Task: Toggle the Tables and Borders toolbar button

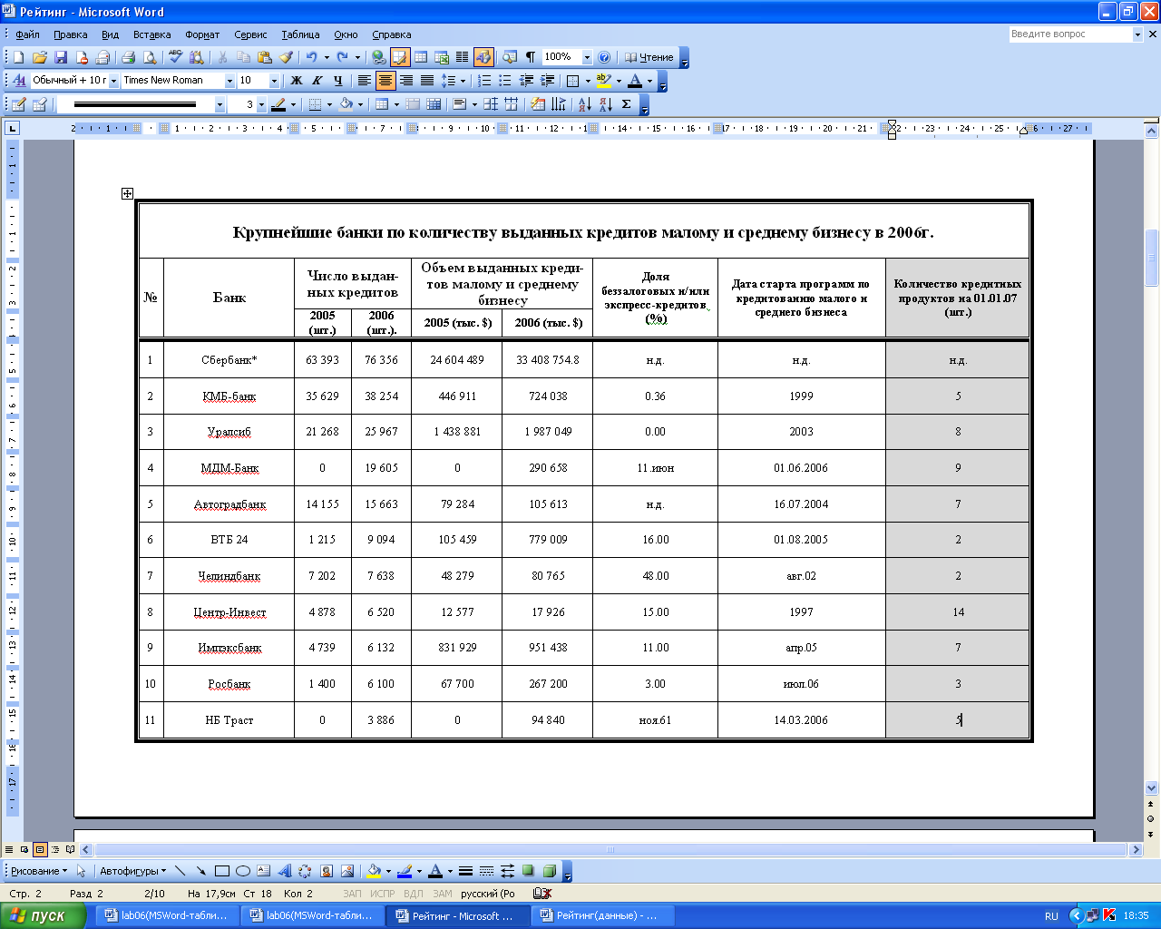Action: click(400, 57)
